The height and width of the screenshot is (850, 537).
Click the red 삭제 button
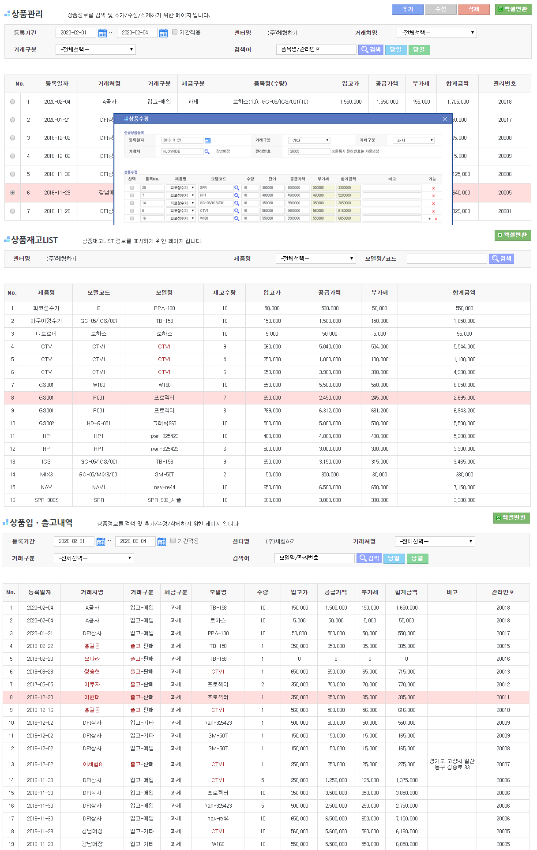click(x=473, y=9)
